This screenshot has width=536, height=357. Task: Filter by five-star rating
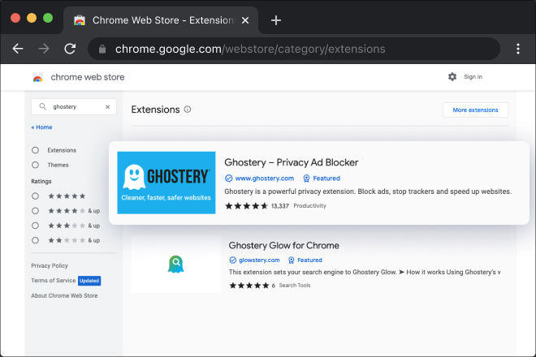[x=35, y=196]
